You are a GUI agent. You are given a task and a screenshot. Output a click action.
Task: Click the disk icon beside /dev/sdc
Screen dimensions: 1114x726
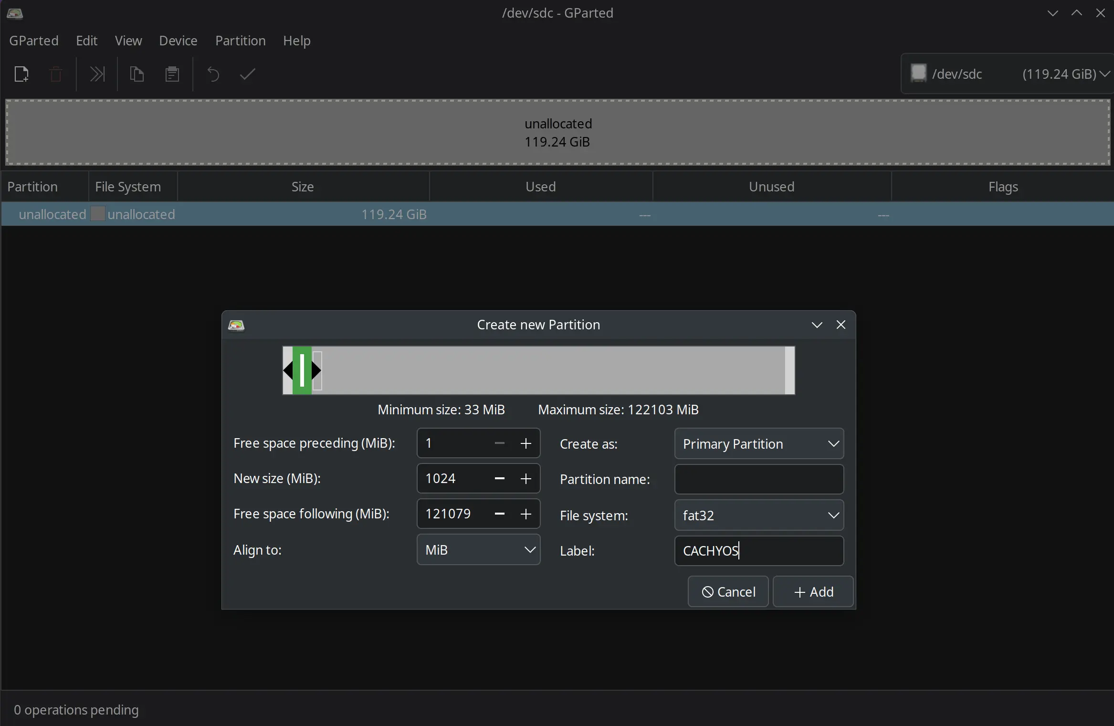(x=918, y=74)
